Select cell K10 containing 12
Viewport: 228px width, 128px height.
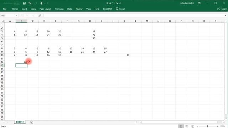tap(124, 55)
